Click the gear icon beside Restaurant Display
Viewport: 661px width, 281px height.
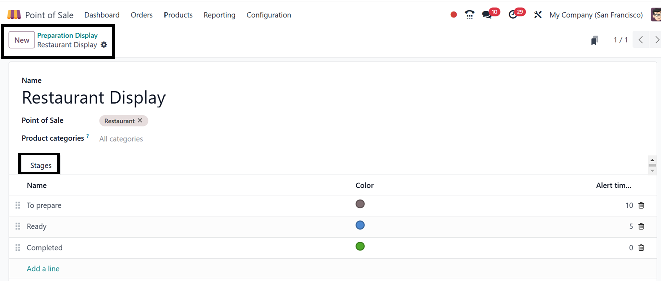[104, 45]
